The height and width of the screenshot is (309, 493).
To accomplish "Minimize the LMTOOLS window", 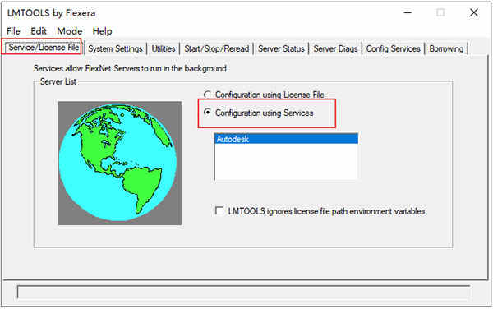I will coord(408,13).
